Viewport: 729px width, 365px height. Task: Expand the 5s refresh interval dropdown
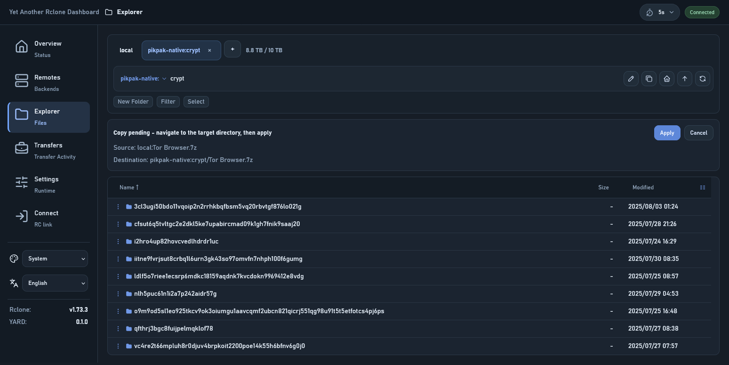(x=659, y=12)
